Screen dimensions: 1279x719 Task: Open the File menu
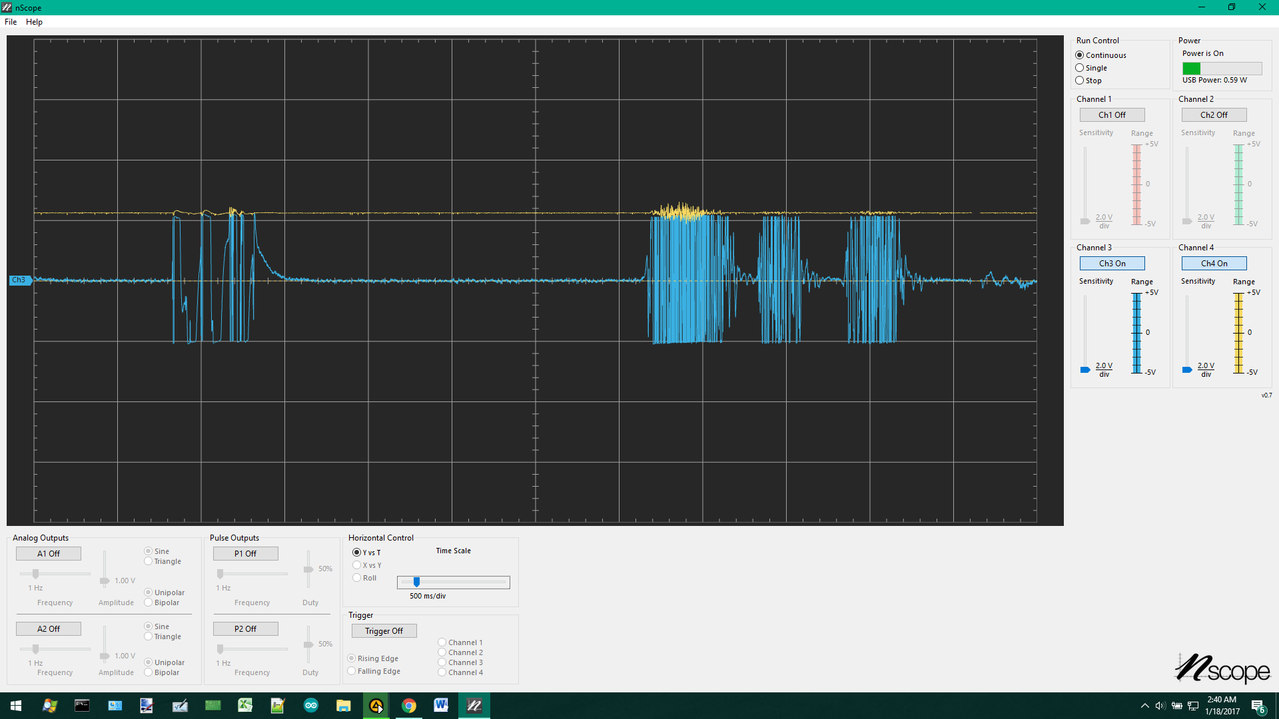11,21
